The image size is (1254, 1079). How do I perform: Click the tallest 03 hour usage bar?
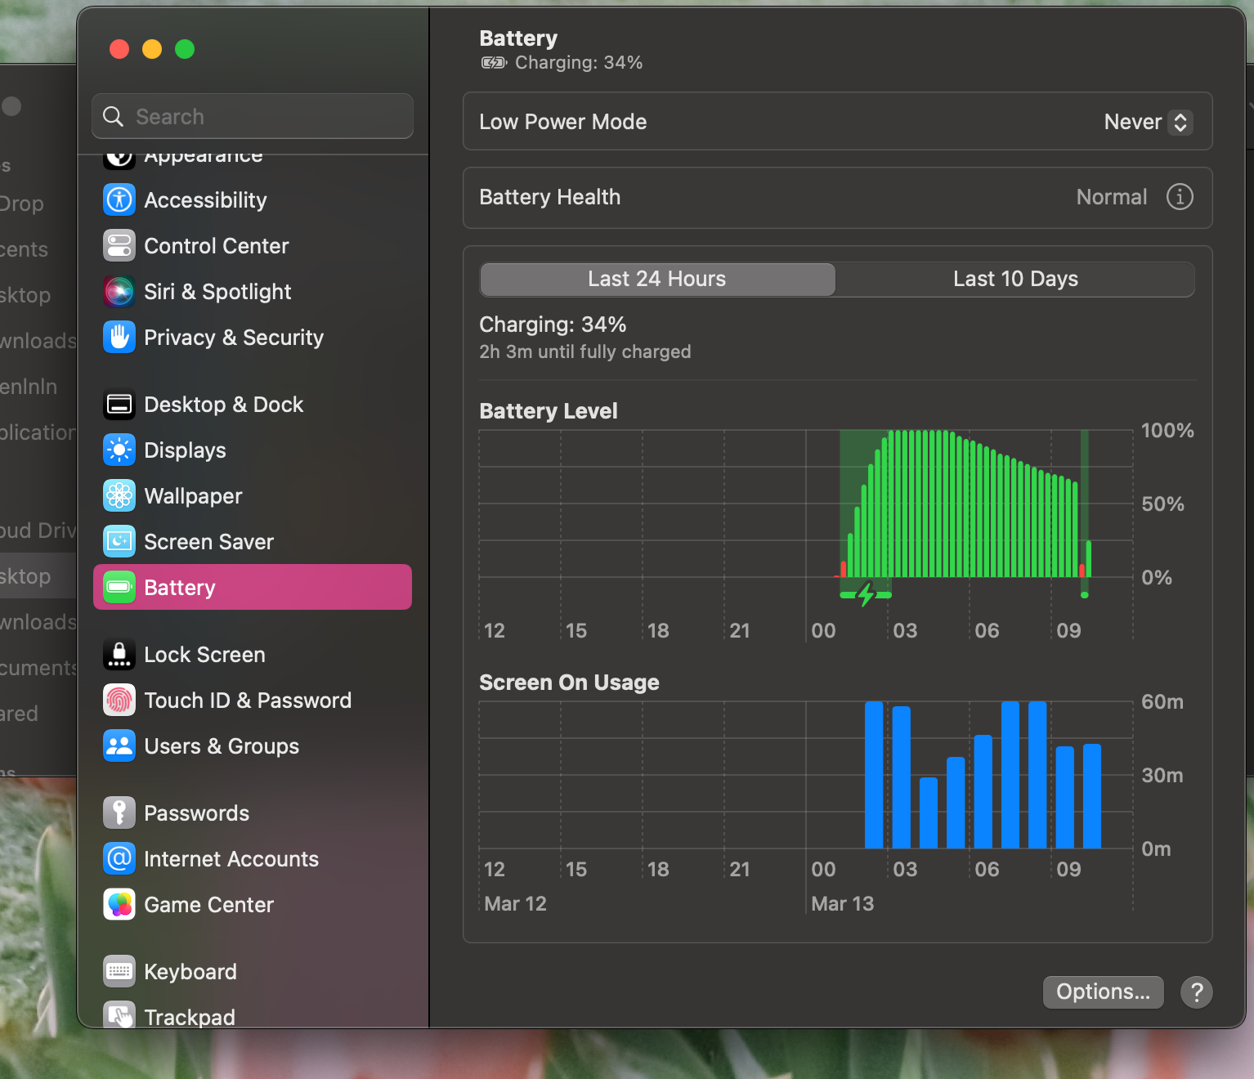point(901,777)
